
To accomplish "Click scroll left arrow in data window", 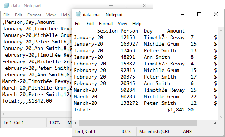I will point(4,114).
